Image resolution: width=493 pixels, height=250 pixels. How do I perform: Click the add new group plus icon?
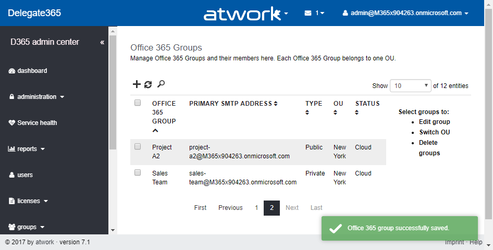[137, 84]
